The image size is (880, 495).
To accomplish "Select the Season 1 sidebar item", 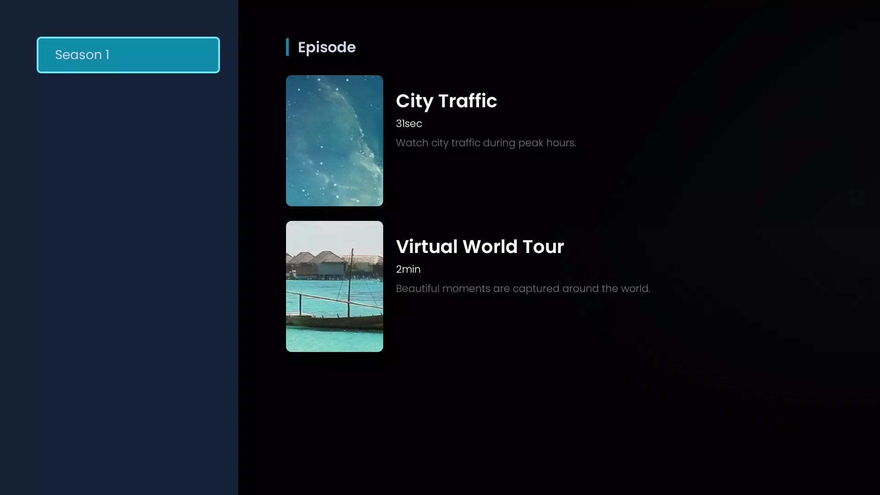I will click(128, 55).
